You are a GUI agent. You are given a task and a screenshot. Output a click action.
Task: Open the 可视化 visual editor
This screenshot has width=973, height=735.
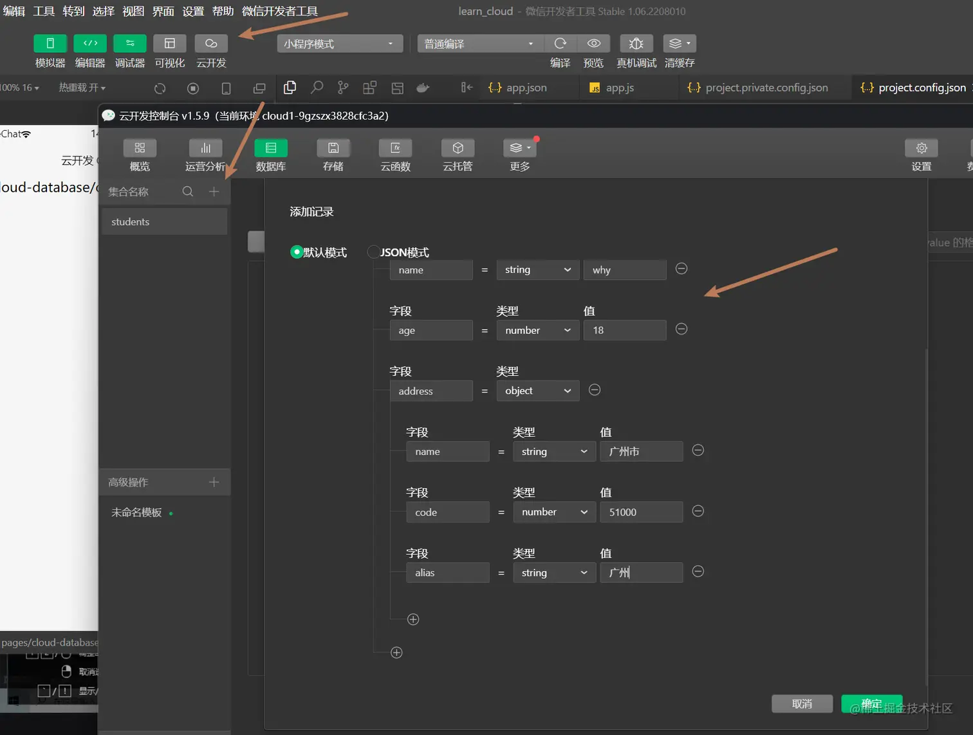[x=170, y=43]
